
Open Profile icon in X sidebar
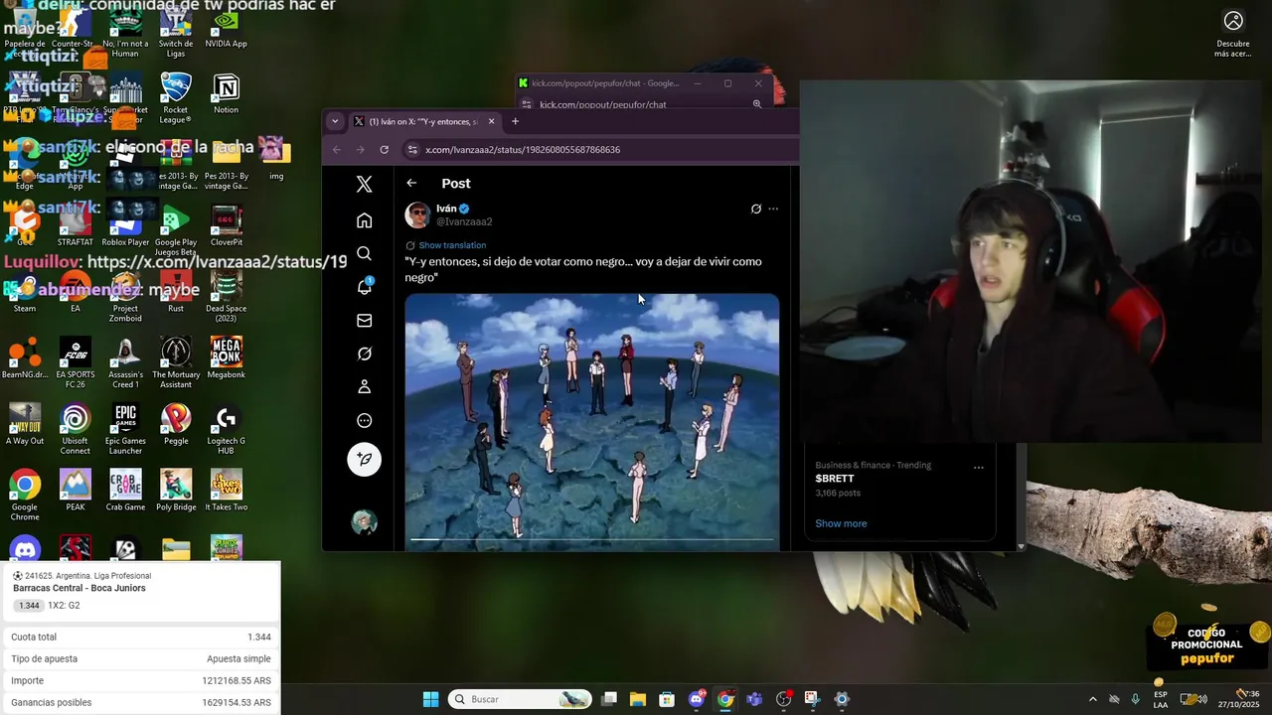[x=364, y=387]
